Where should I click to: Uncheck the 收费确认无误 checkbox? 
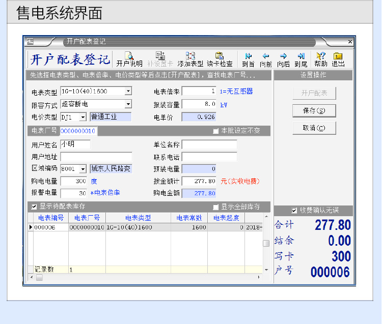coord(294,211)
